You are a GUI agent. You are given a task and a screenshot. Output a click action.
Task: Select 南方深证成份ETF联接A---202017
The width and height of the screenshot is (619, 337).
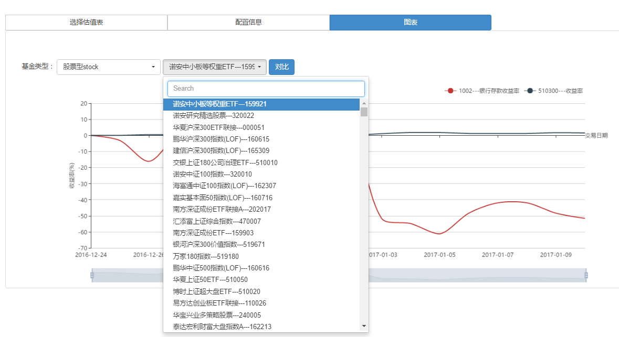(261, 209)
